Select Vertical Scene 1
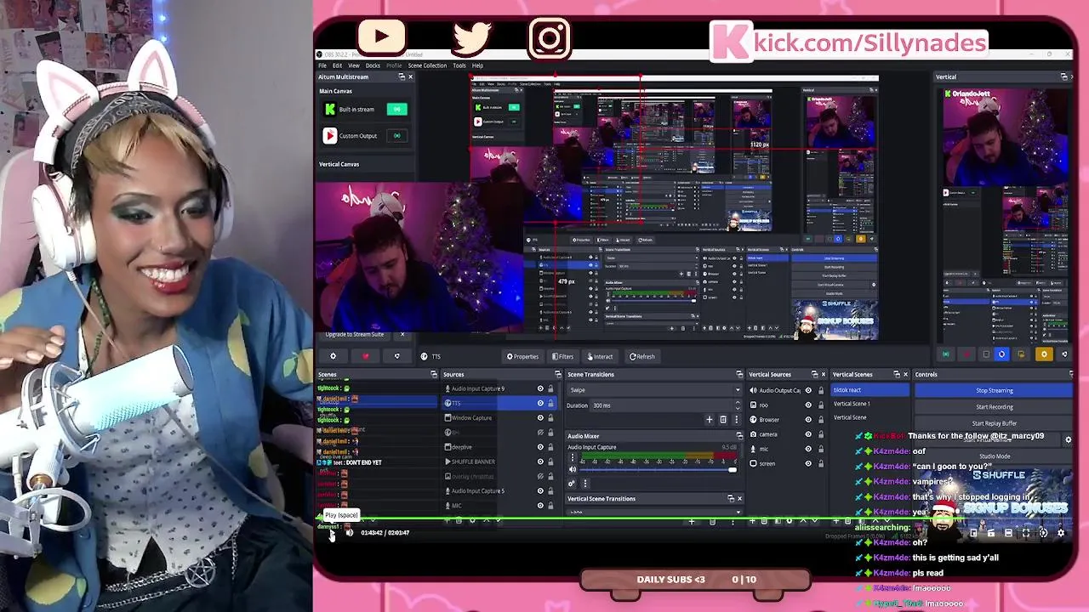 [869, 404]
